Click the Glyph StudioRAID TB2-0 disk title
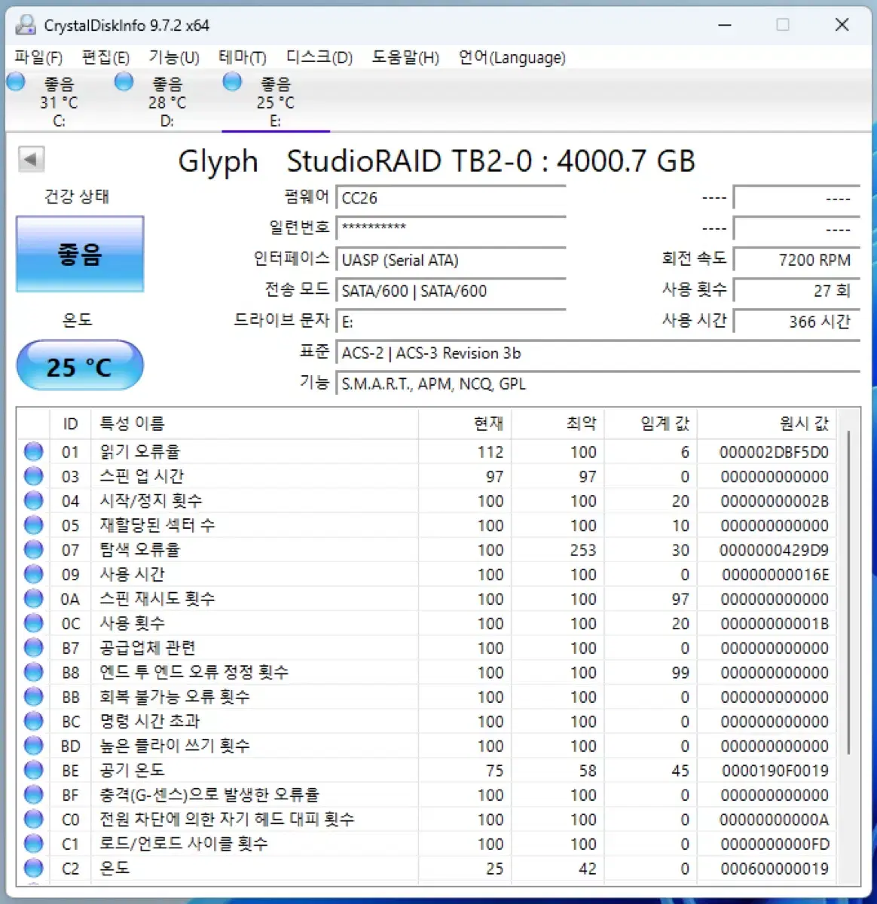The width and height of the screenshot is (877, 904). pos(436,161)
